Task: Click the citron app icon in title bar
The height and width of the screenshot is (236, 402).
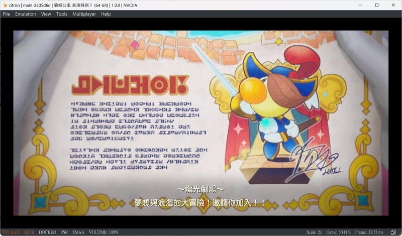Action: [x=5, y=5]
